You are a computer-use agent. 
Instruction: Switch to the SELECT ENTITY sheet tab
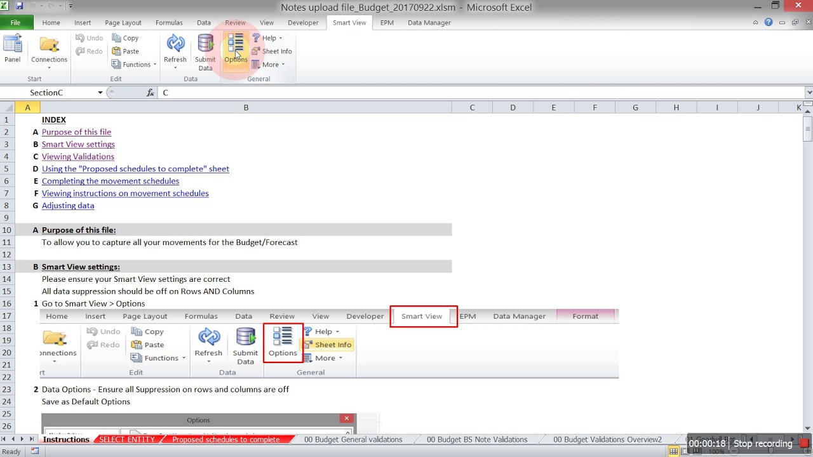pos(127,439)
